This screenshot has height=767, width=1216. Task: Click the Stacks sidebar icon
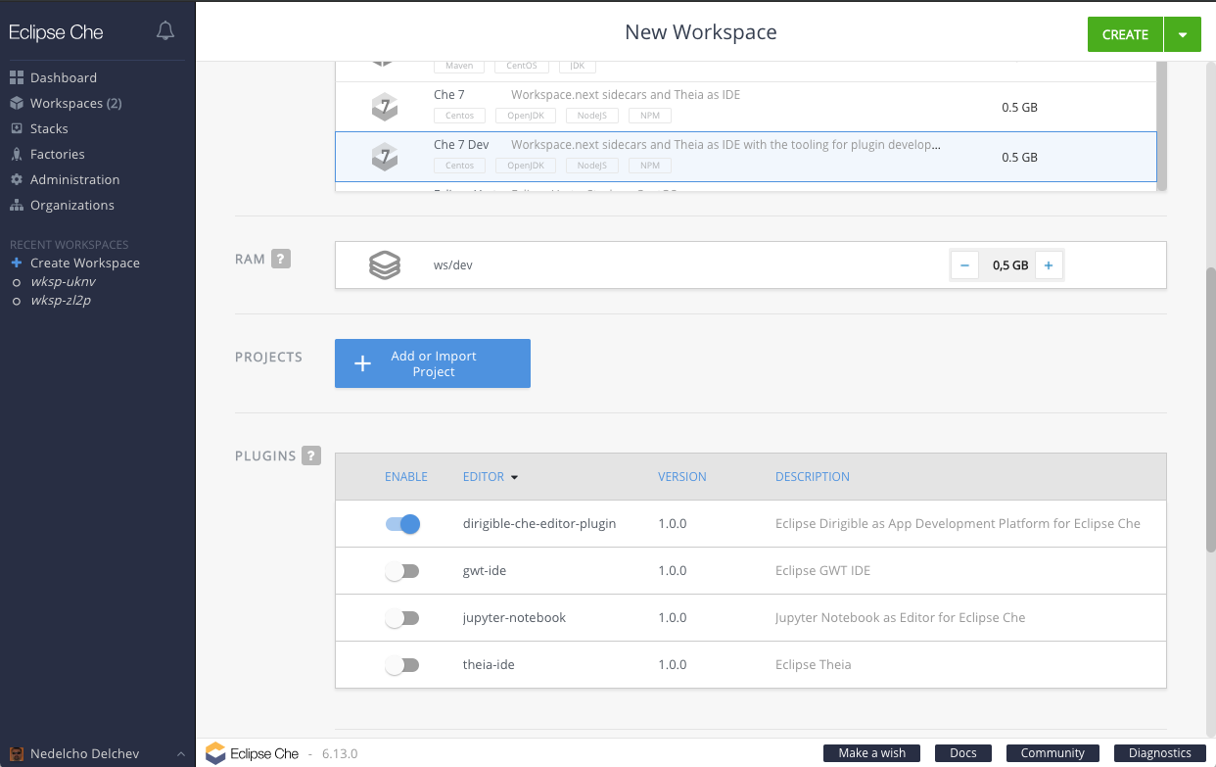pyautogui.click(x=17, y=128)
